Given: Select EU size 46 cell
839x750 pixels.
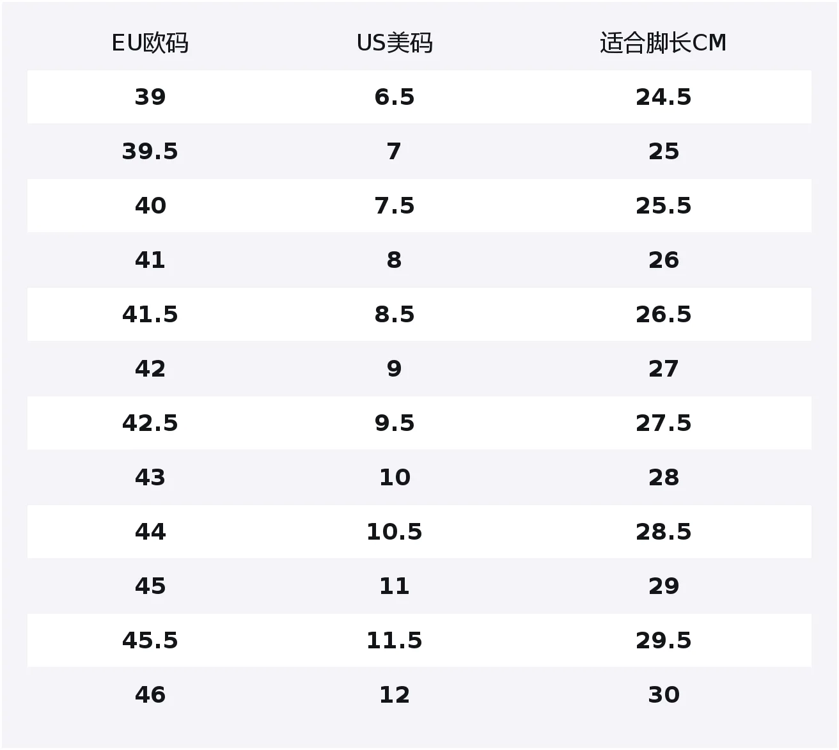Looking at the screenshot, I should [150, 695].
